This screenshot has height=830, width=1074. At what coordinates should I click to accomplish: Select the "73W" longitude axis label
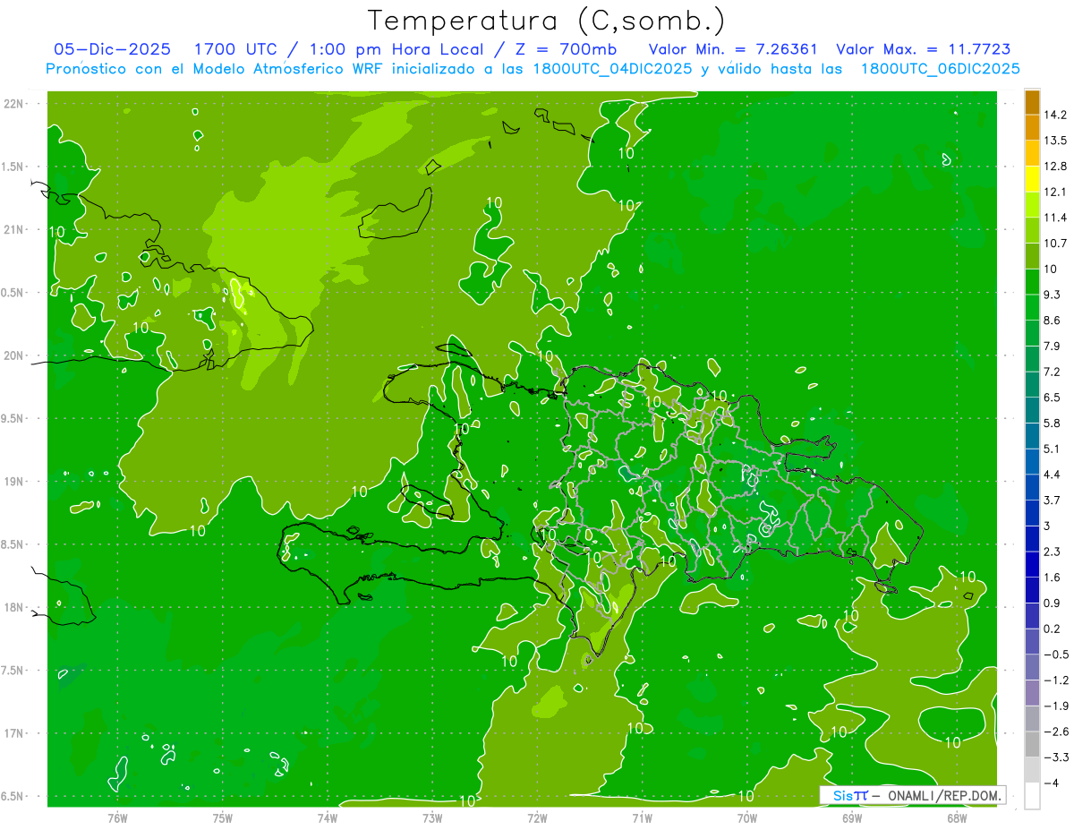pyautogui.click(x=432, y=817)
